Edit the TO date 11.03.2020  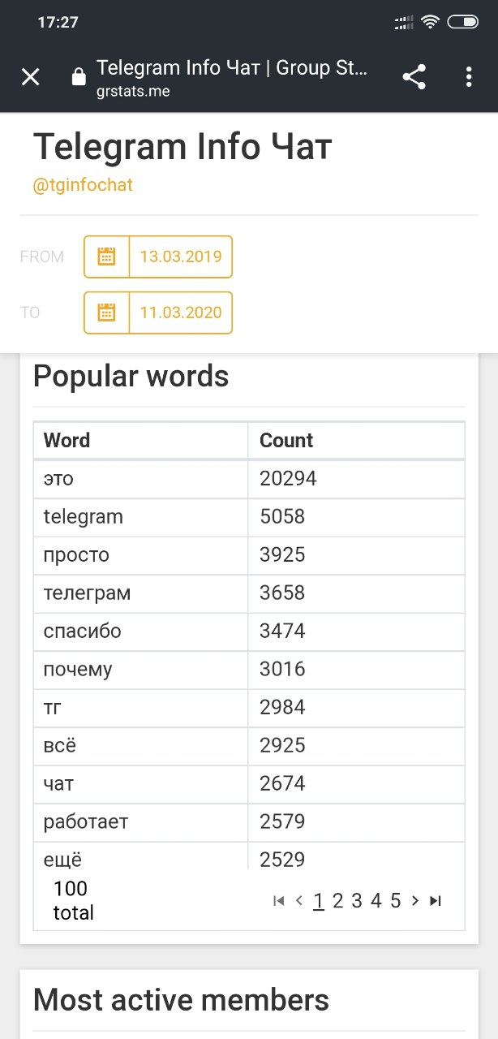(181, 313)
